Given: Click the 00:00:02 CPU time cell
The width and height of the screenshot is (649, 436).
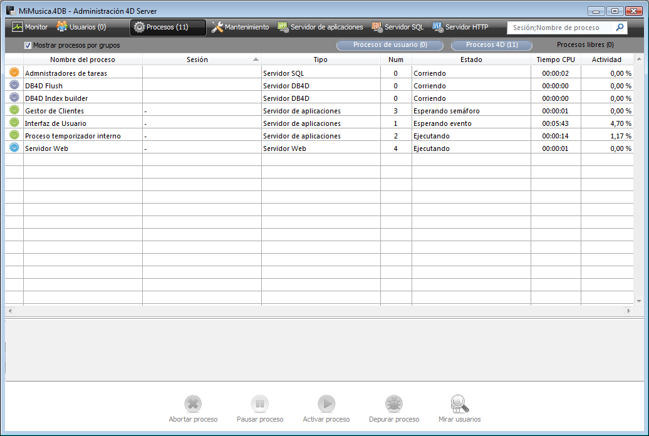Looking at the screenshot, I should tap(556, 73).
